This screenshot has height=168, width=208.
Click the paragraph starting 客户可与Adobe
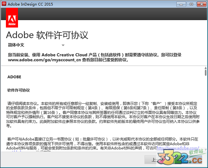[102, 144]
